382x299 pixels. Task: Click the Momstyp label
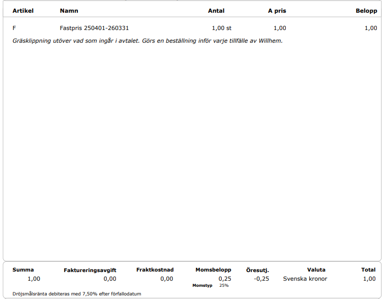coord(202,285)
